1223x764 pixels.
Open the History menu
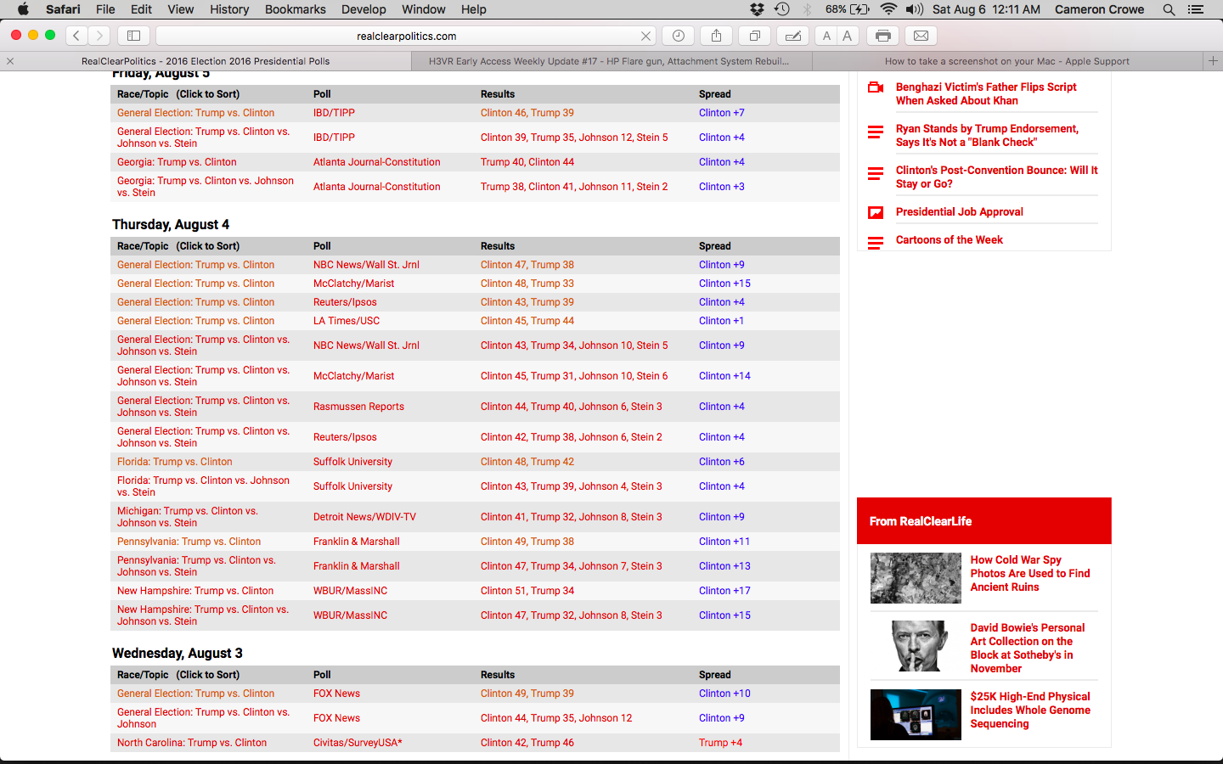[x=229, y=9]
